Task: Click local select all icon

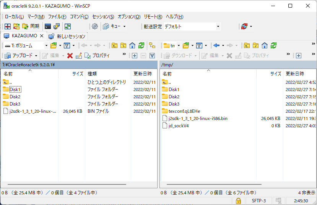Action: coord(152,56)
